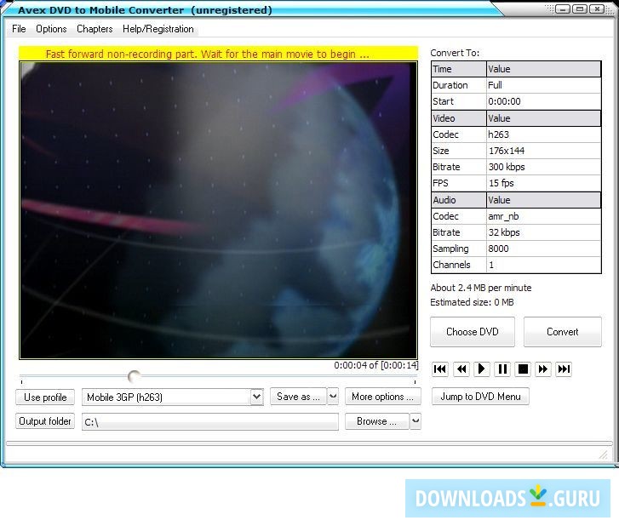Open the Options menu

(51, 29)
